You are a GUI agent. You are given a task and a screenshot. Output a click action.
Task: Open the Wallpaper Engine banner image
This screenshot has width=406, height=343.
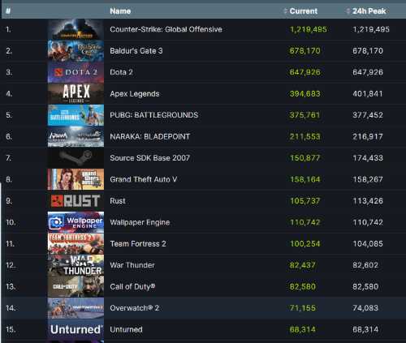[x=76, y=222]
